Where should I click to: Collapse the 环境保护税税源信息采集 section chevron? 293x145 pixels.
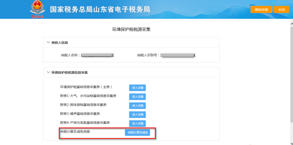point(48,73)
